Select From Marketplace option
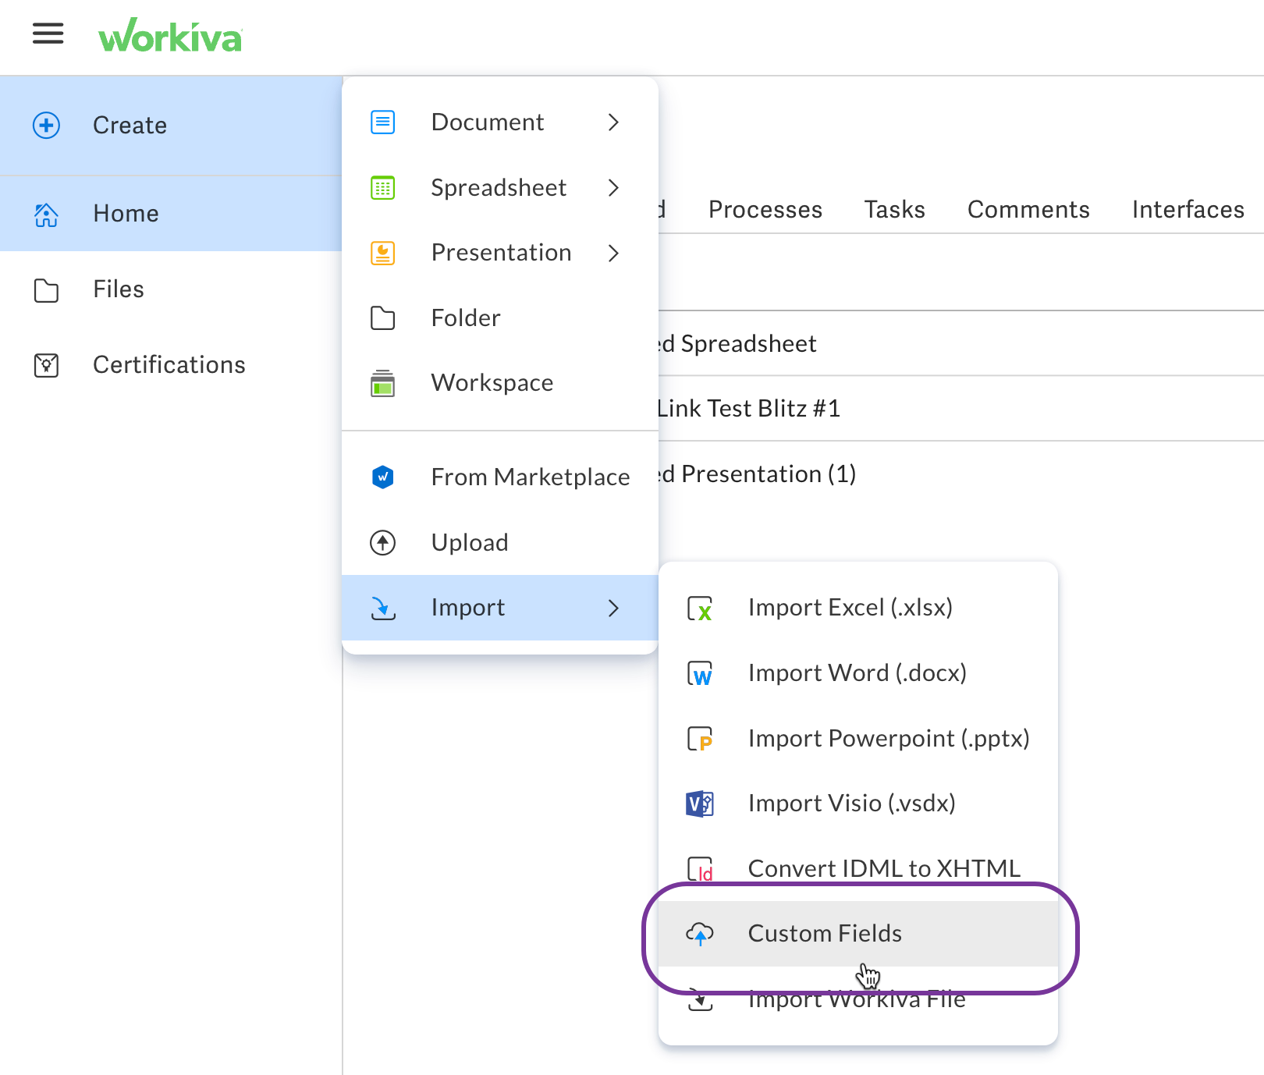Viewport: 1264px width, 1075px height. [x=500, y=477]
